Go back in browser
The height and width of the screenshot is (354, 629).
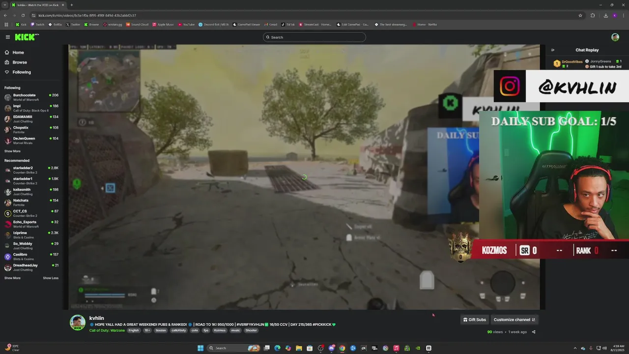point(6,15)
